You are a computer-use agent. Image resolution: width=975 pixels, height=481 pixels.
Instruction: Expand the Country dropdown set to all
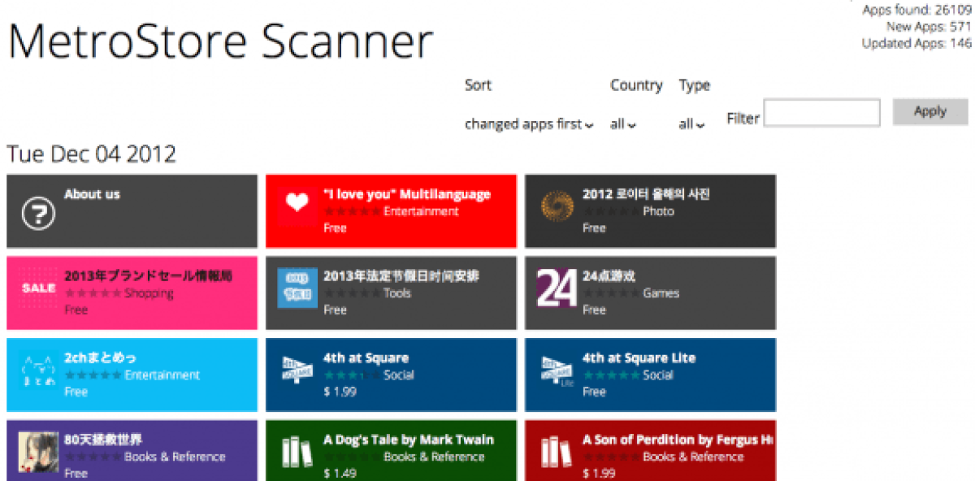tap(623, 124)
